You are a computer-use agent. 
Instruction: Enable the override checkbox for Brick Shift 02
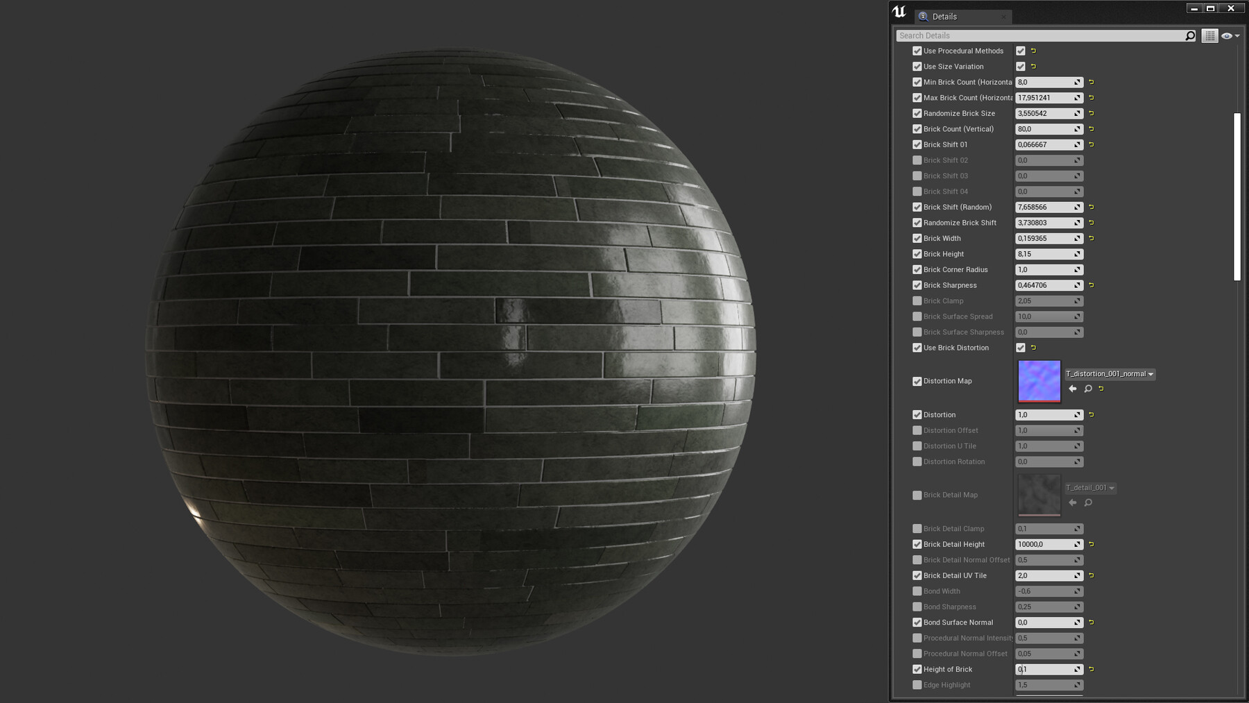pos(917,160)
